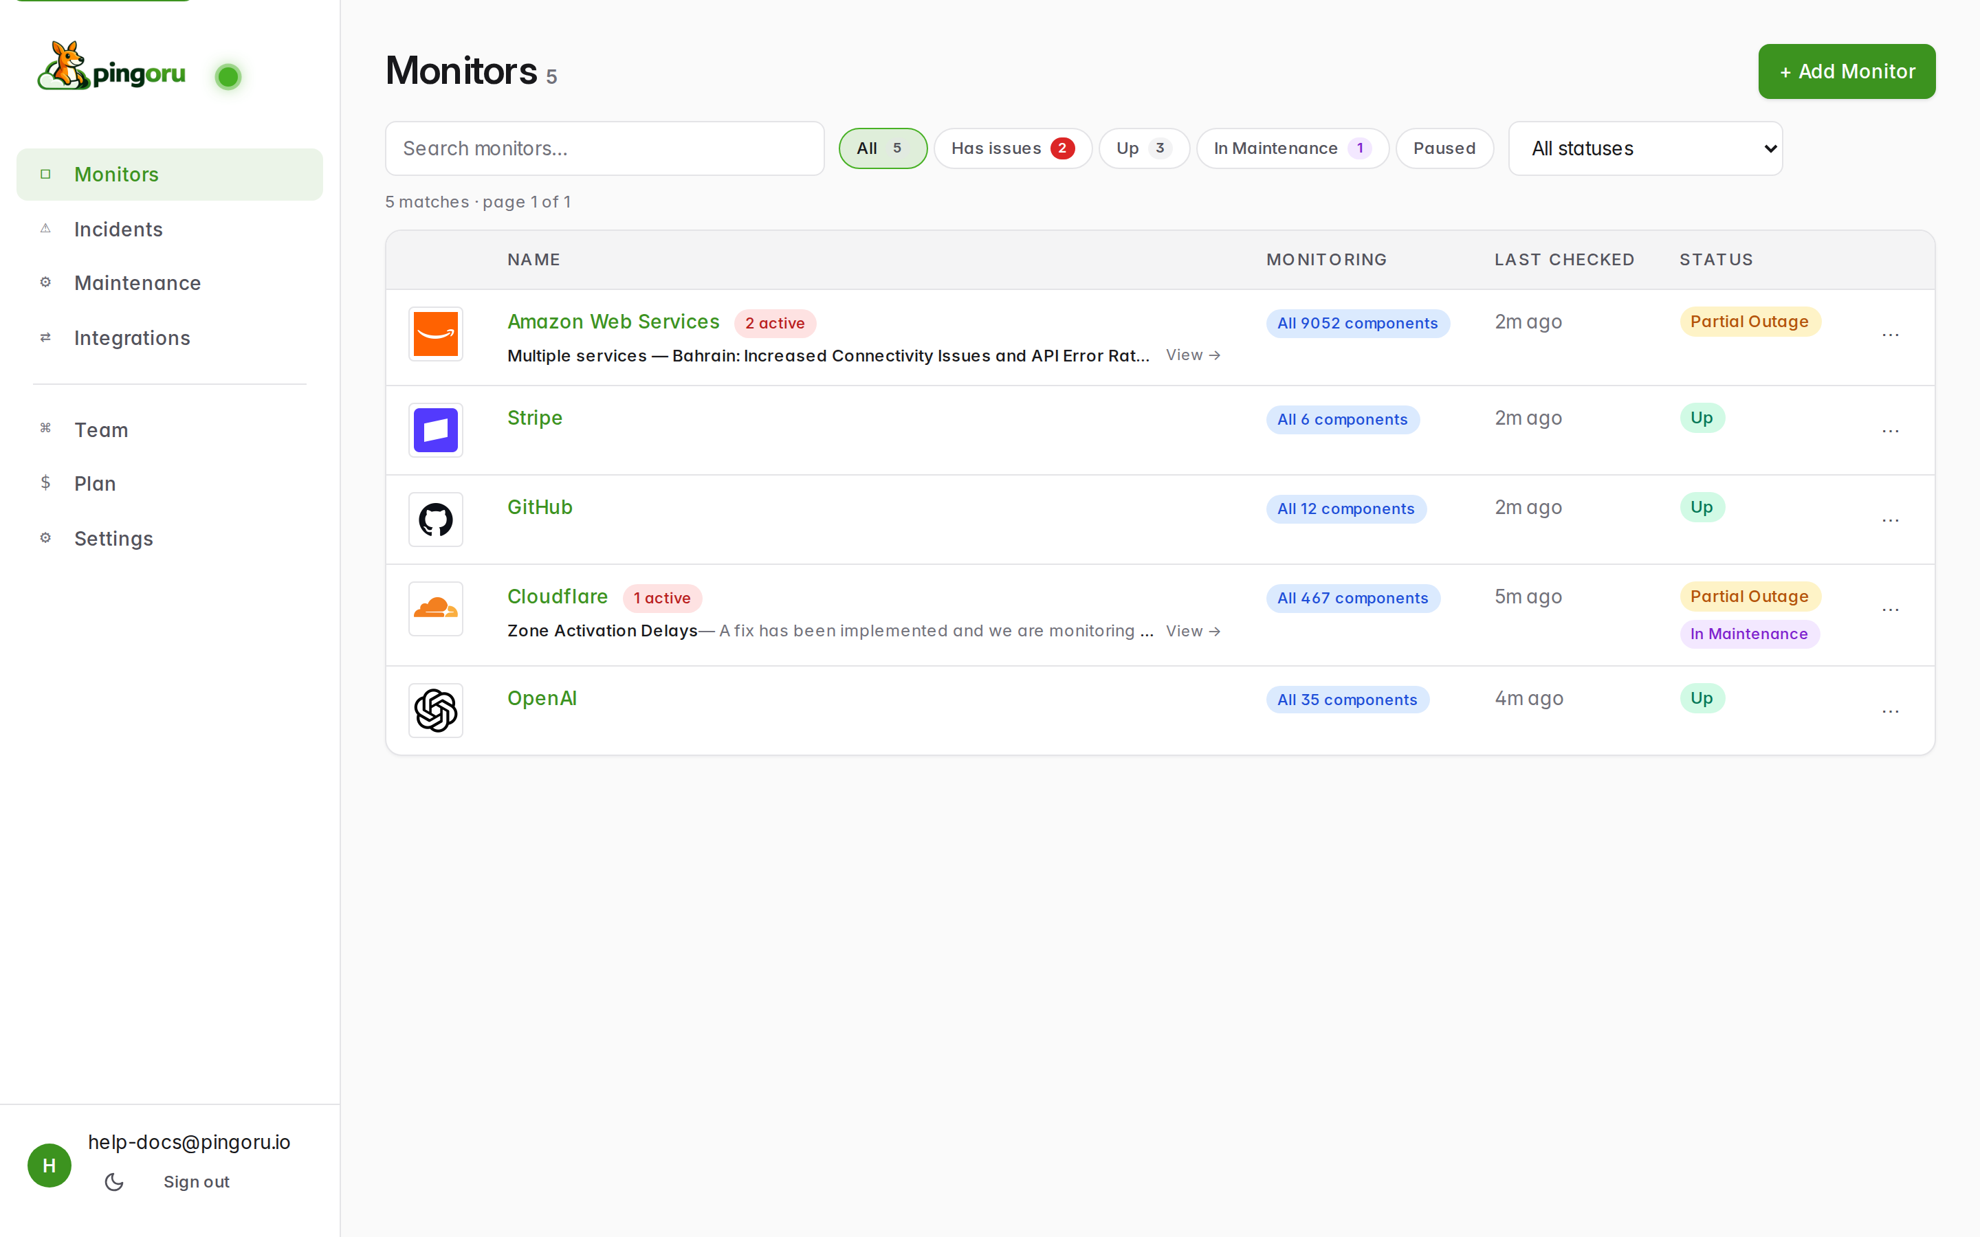Image resolution: width=1980 pixels, height=1237 pixels.
Task: Click the OpenAI monitor logo
Action: [x=435, y=710]
